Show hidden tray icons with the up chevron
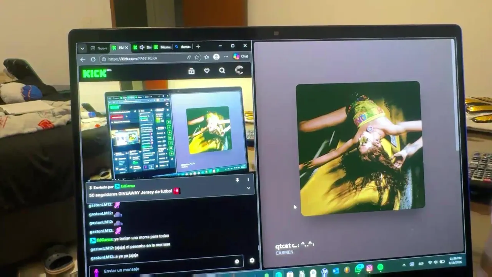 [x=404, y=265]
